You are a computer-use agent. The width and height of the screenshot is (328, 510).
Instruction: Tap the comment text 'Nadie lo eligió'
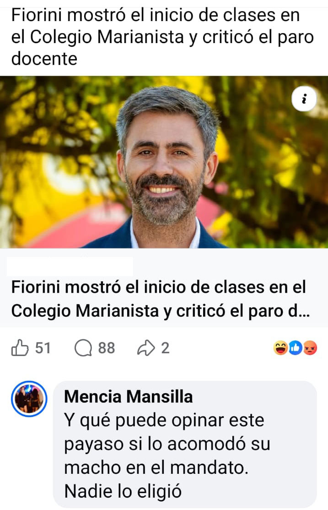click(x=123, y=491)
